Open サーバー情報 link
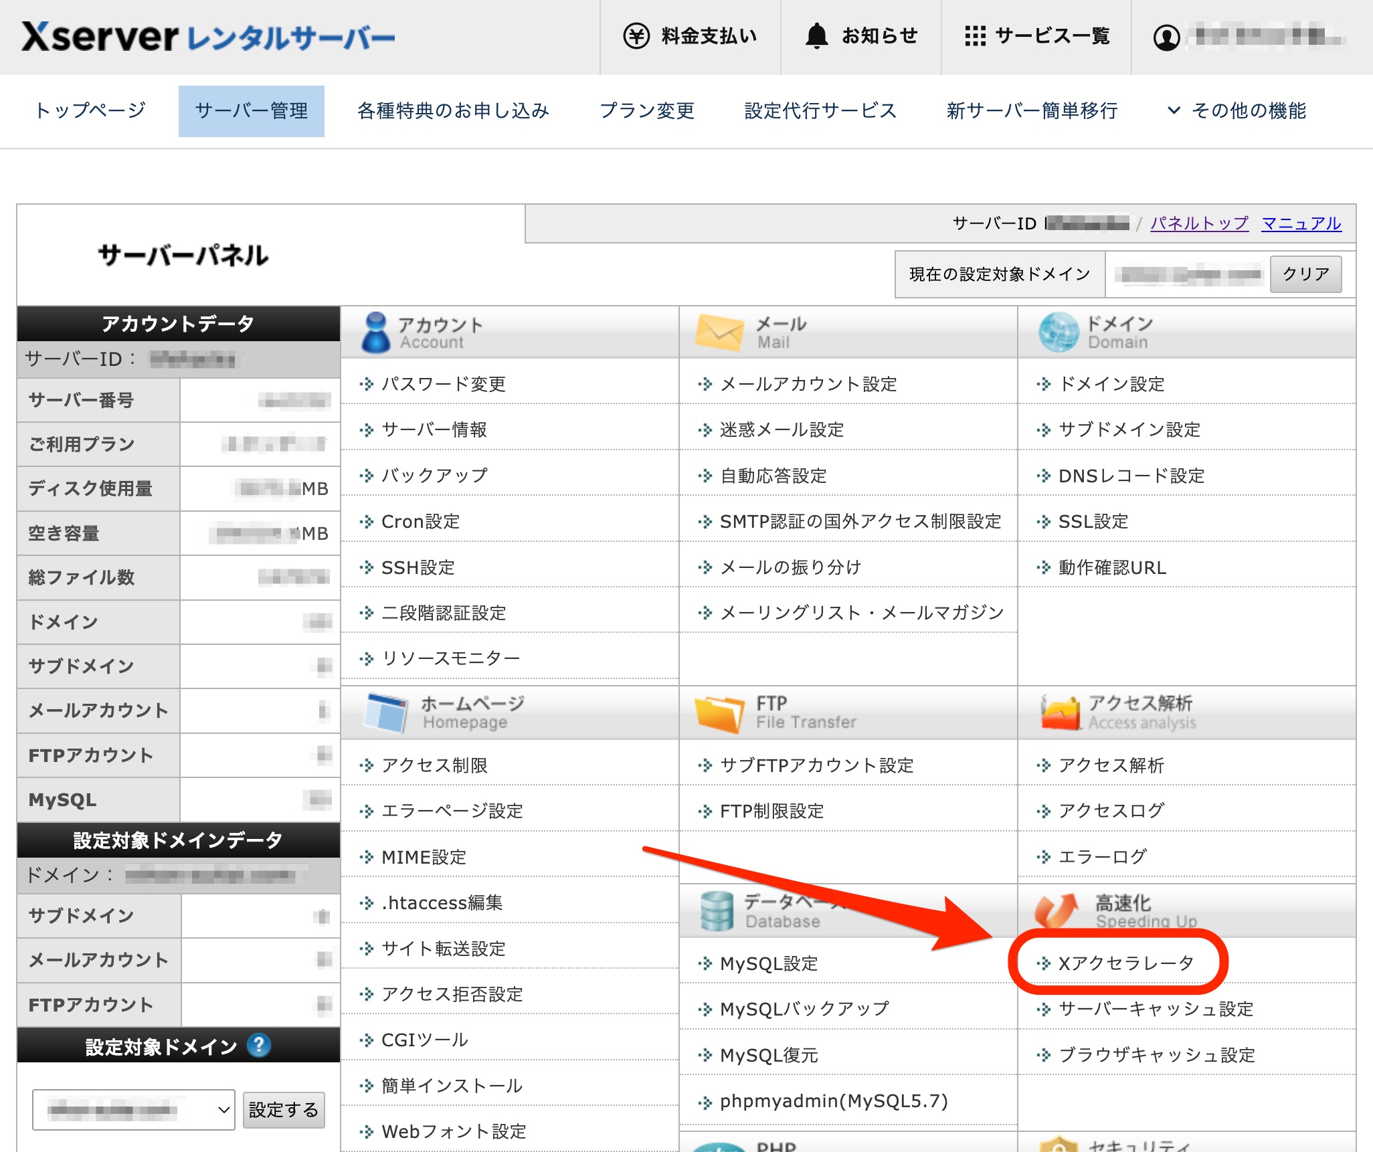Viewport: 1373px width, 1152px height. click(434, 430)
